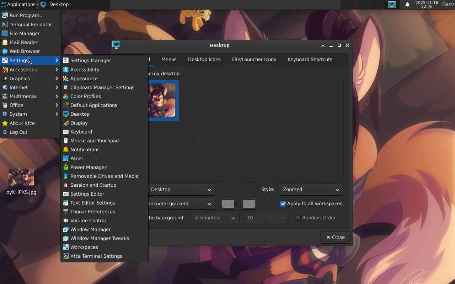Click the interval value field showing 10
The width and height of the screenshot is (455, 284).
(x=254, y=218)
